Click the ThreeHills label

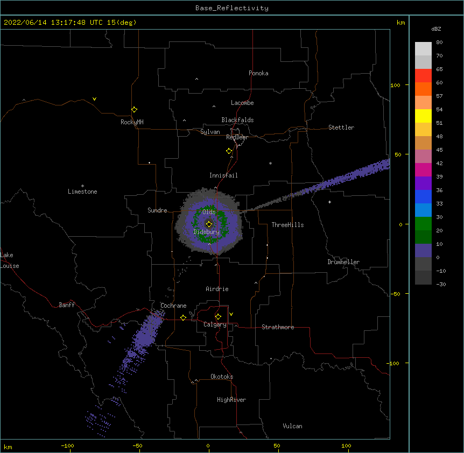click(x=287, y=225)
